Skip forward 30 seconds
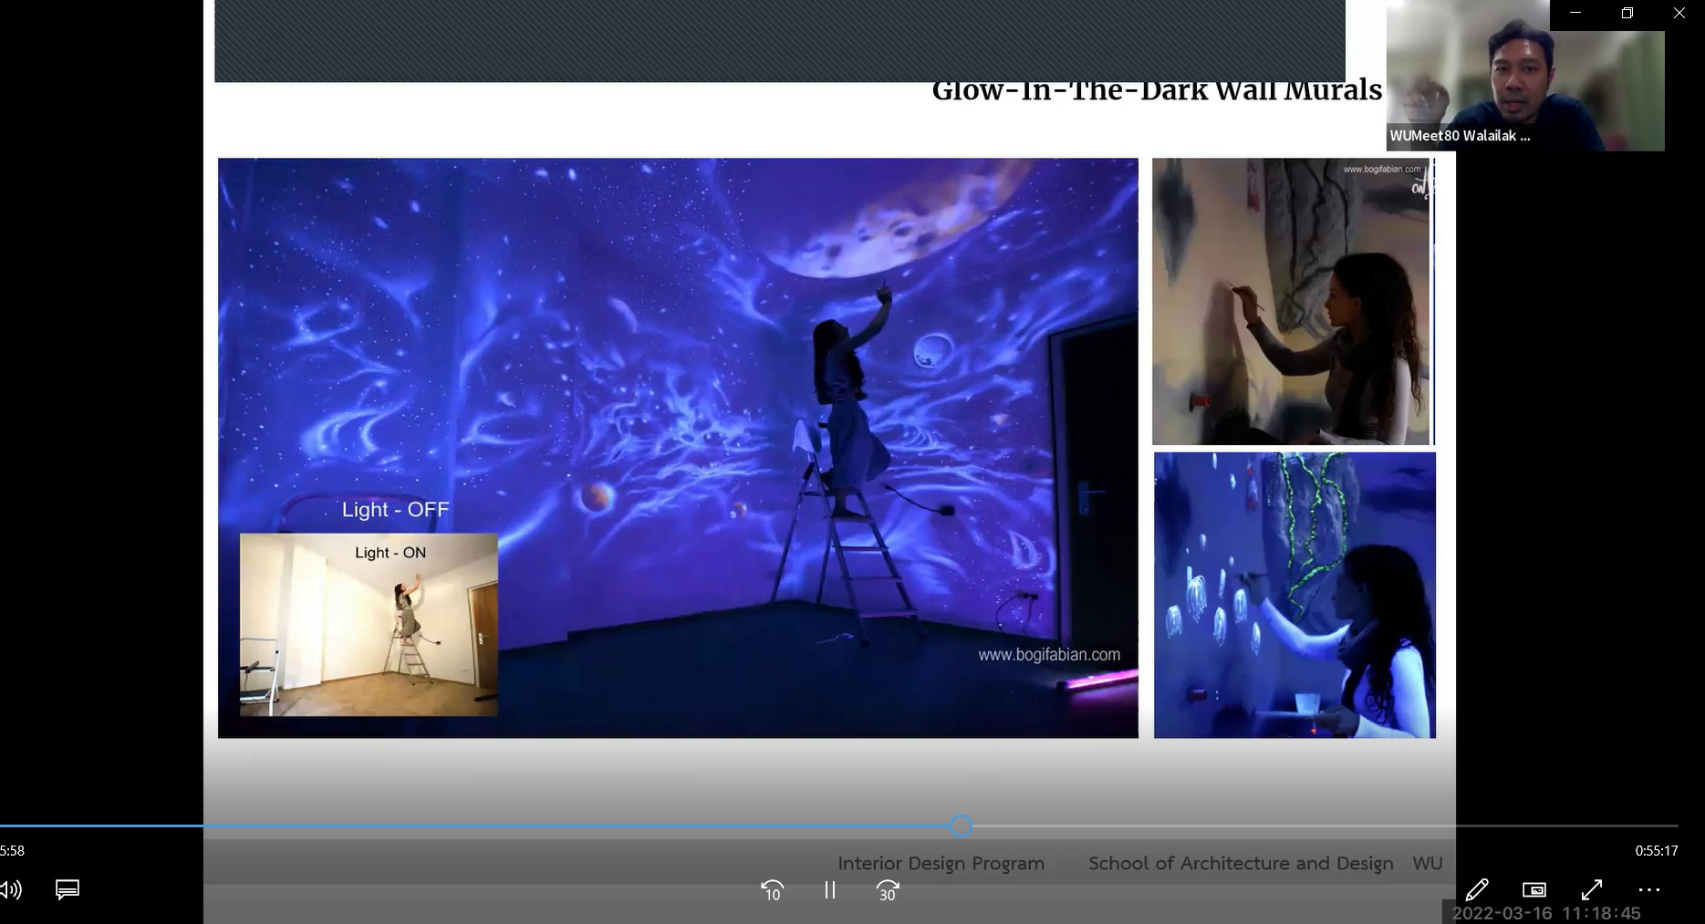 pos(888,890)
